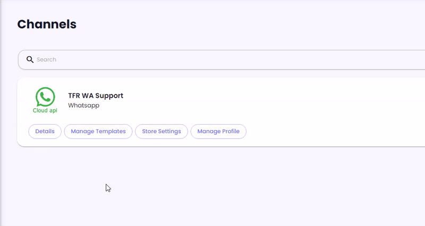
Task: Click the Search placeholder text
Action: (46, 59)
